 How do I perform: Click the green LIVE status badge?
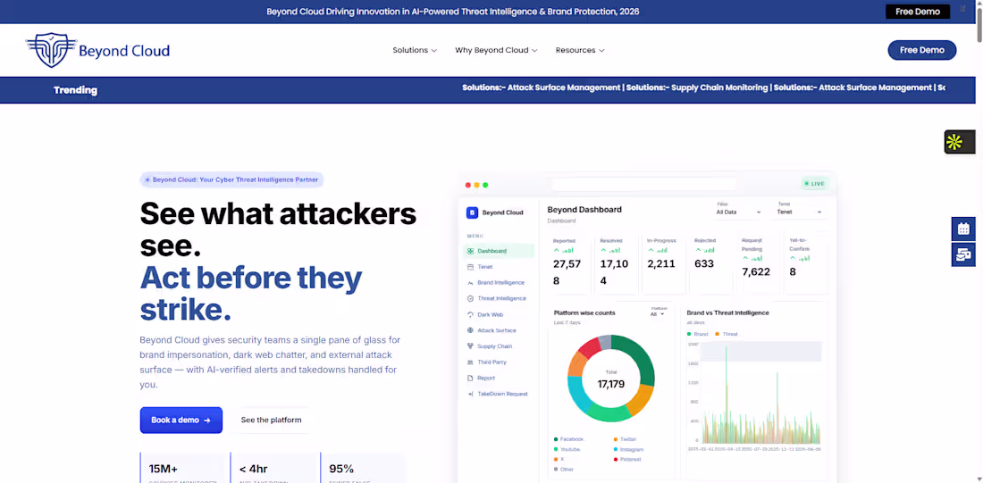pyautogui.click(x=815, y=184)
